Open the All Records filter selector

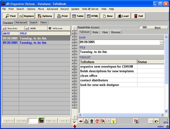tap(59, 28)
